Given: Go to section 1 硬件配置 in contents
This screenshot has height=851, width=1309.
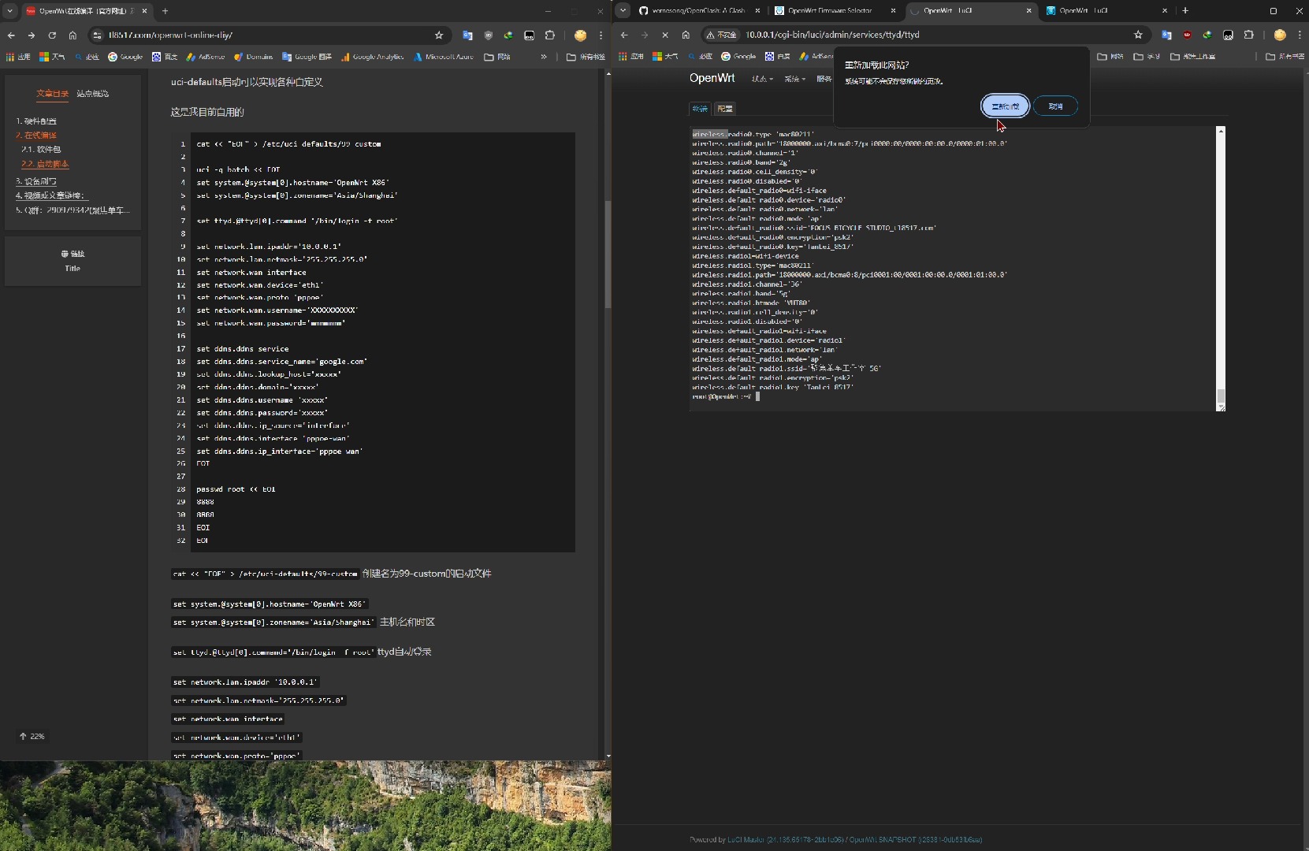Looking at the screenshot, I should pyautogui.click(x=36, y=121).
